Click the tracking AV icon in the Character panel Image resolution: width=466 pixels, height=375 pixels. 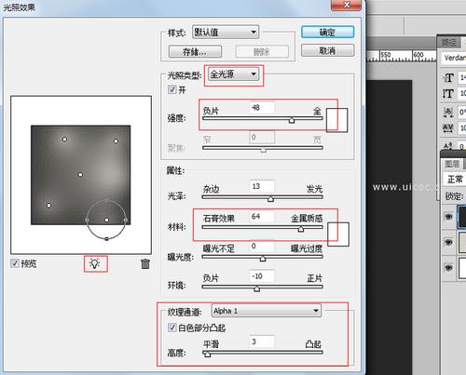(x=448, y=127)
